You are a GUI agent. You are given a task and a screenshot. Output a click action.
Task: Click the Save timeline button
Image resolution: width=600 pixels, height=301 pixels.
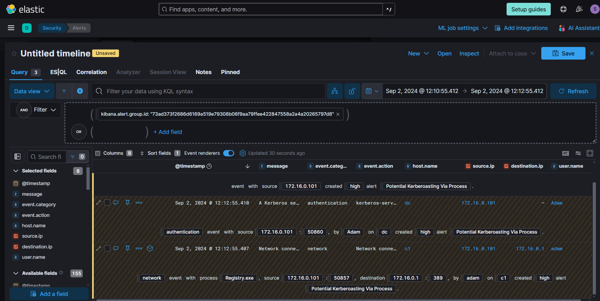(563, 54)
